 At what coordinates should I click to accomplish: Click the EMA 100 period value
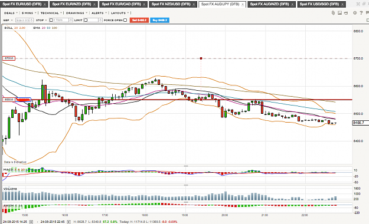(54, 28)
